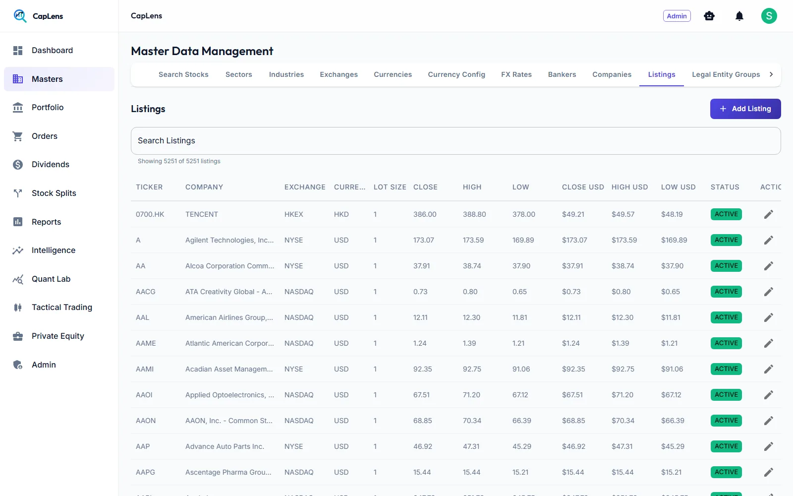The height and width of the screenshot is (496, 793).
Task: Click the ACTIVE status badge for AAMI
Action: [726, 369]
